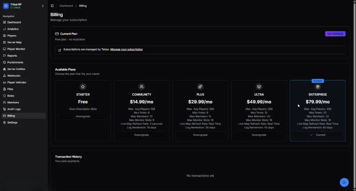The width and height of the screenshot is (356, 191).
Task: Click the Billing card icon in sidebar
Action: point(4,116)
